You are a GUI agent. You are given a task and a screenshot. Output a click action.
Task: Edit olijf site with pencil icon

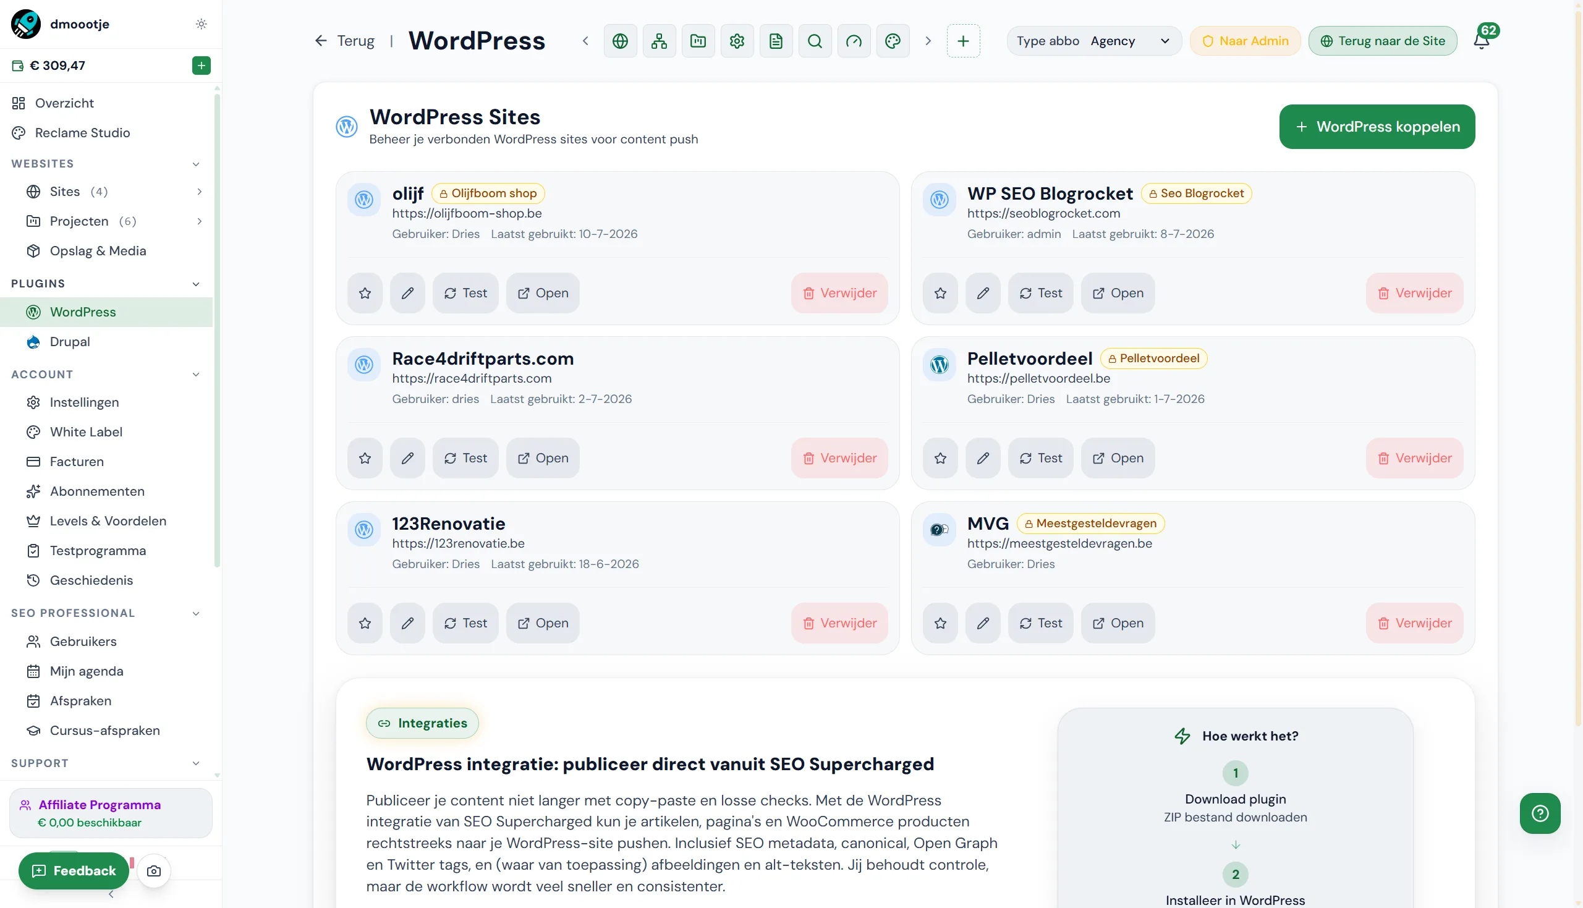(x=407, y=293)
